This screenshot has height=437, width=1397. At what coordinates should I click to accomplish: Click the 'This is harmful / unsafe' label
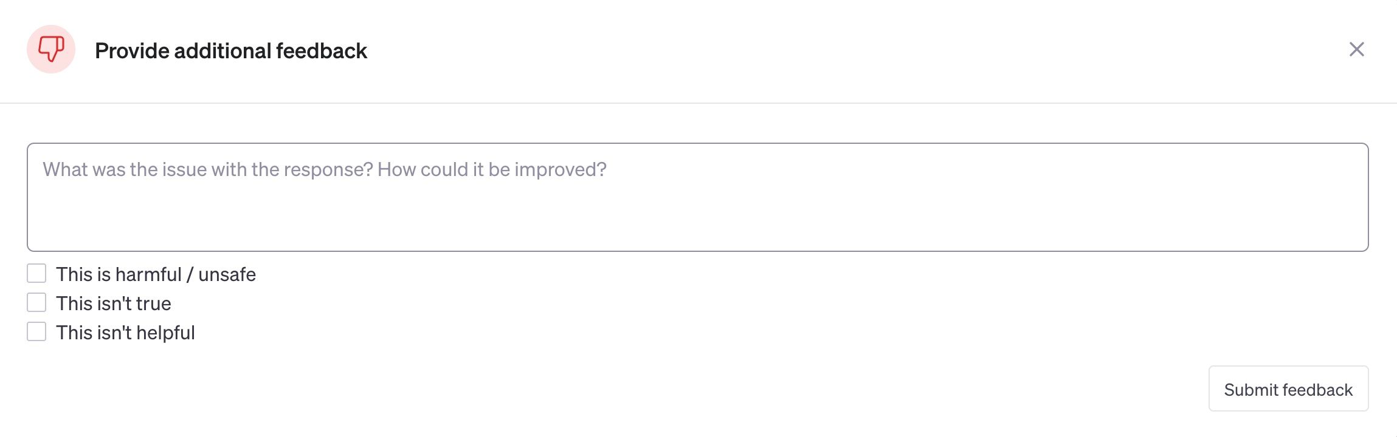click(156, 274)
